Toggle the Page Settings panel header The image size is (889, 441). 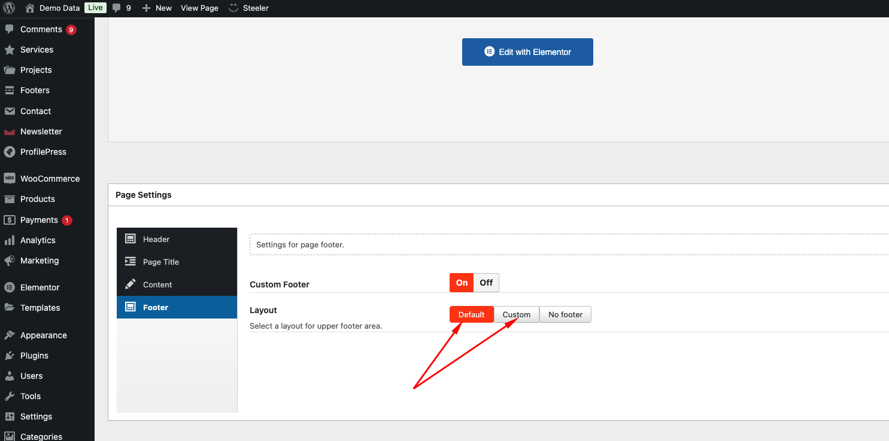click(x=498, y=195)
